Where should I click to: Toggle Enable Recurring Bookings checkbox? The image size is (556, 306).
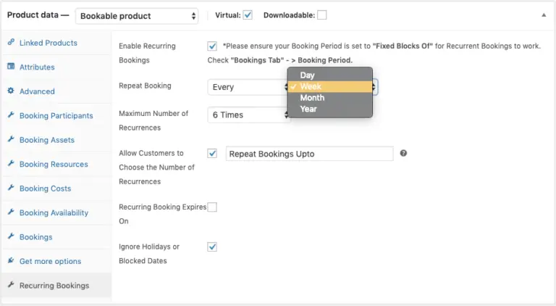point(212,46)
